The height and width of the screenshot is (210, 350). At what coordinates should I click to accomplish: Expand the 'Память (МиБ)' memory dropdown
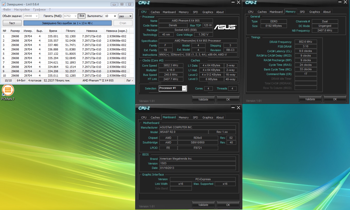coord(75,16)
